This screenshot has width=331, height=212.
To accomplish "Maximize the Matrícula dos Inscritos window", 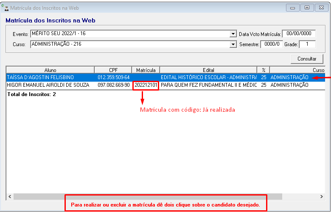I will coord(307,8).
